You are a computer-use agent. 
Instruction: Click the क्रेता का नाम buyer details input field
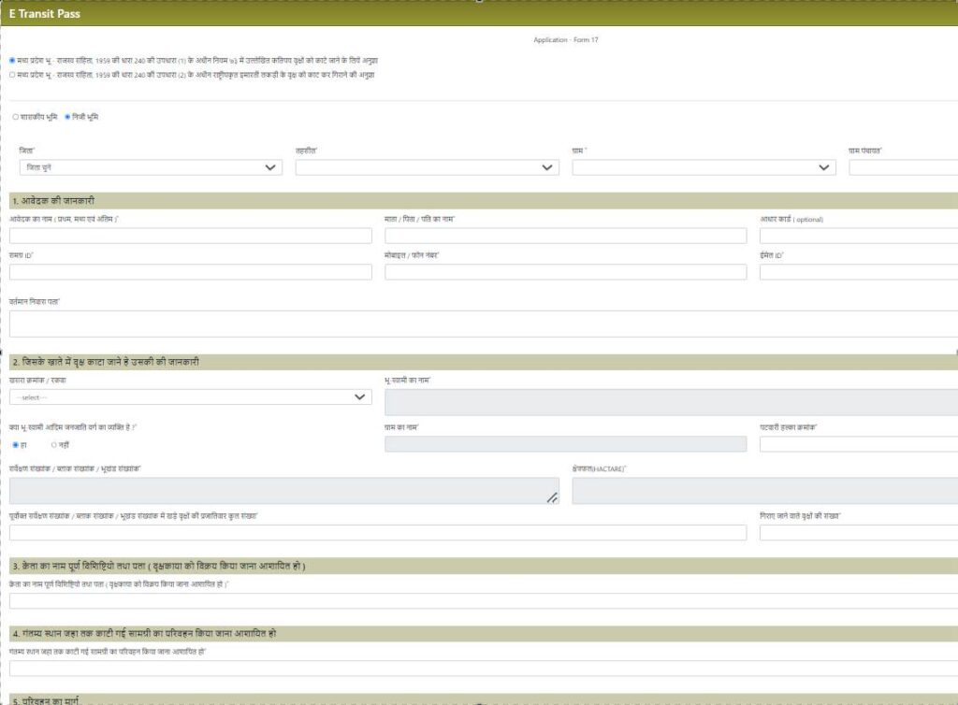point(484,600)
